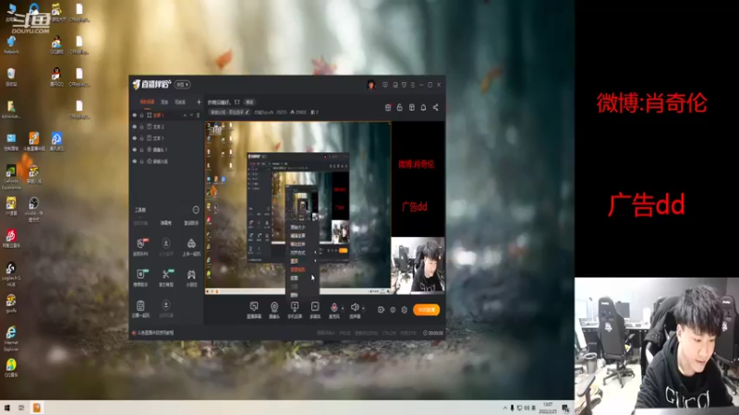Click the share icon above the preview
Viewport: 739px width, 415px height.
pos(435,107)
